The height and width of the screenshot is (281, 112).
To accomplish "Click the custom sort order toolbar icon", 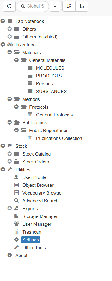I will pyautogui.click(x=82, y=6).
